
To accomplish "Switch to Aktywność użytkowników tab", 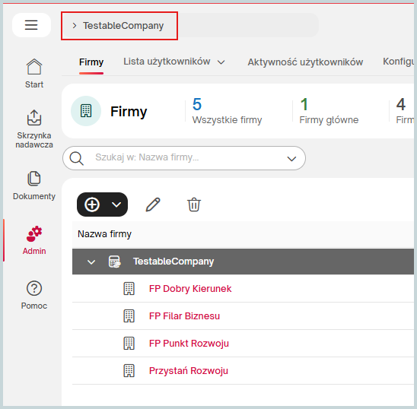I will pos(305,62).
